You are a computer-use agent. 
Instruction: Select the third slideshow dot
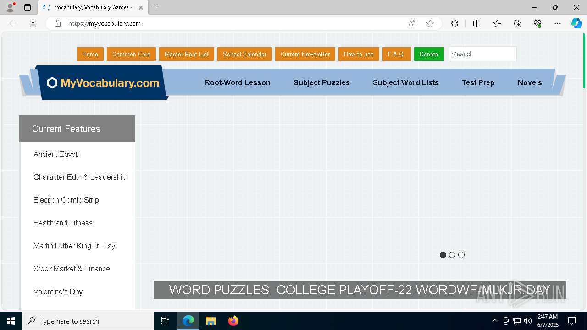(x=461, y=255)
